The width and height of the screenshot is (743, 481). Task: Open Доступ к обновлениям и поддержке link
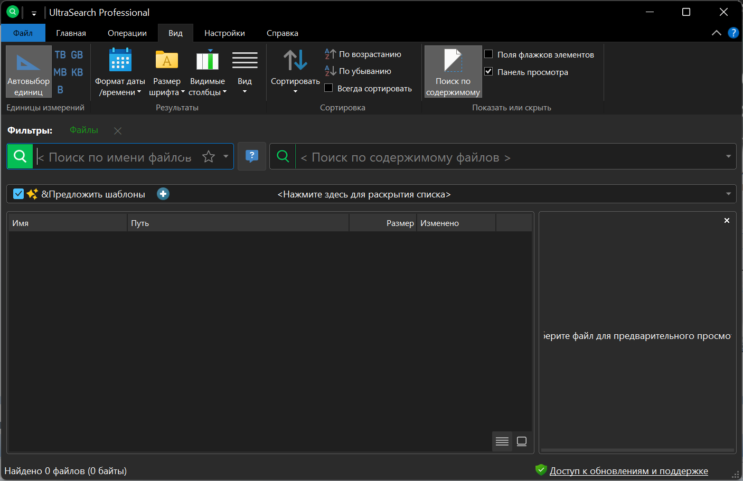[629, 471]
